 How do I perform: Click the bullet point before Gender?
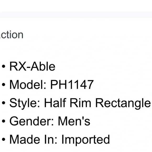pos(4,121)
